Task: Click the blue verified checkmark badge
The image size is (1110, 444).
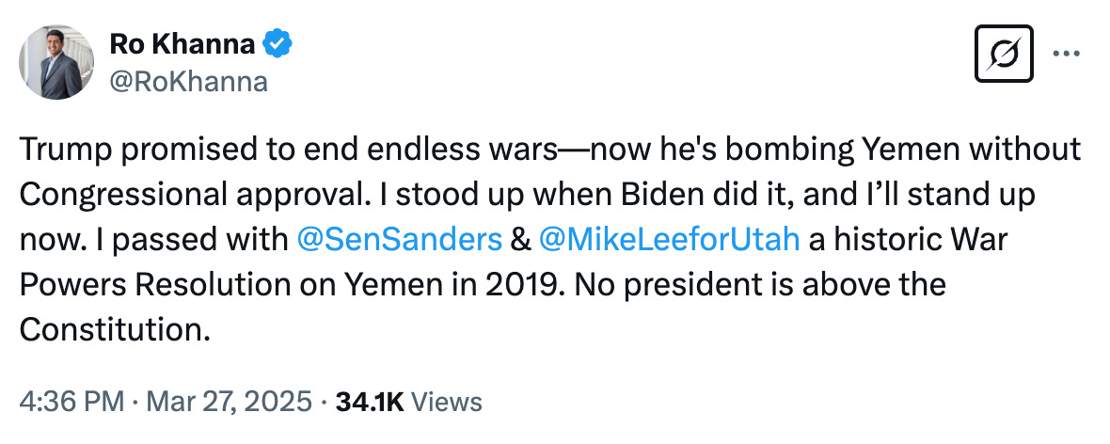Action: pos(277,44)
